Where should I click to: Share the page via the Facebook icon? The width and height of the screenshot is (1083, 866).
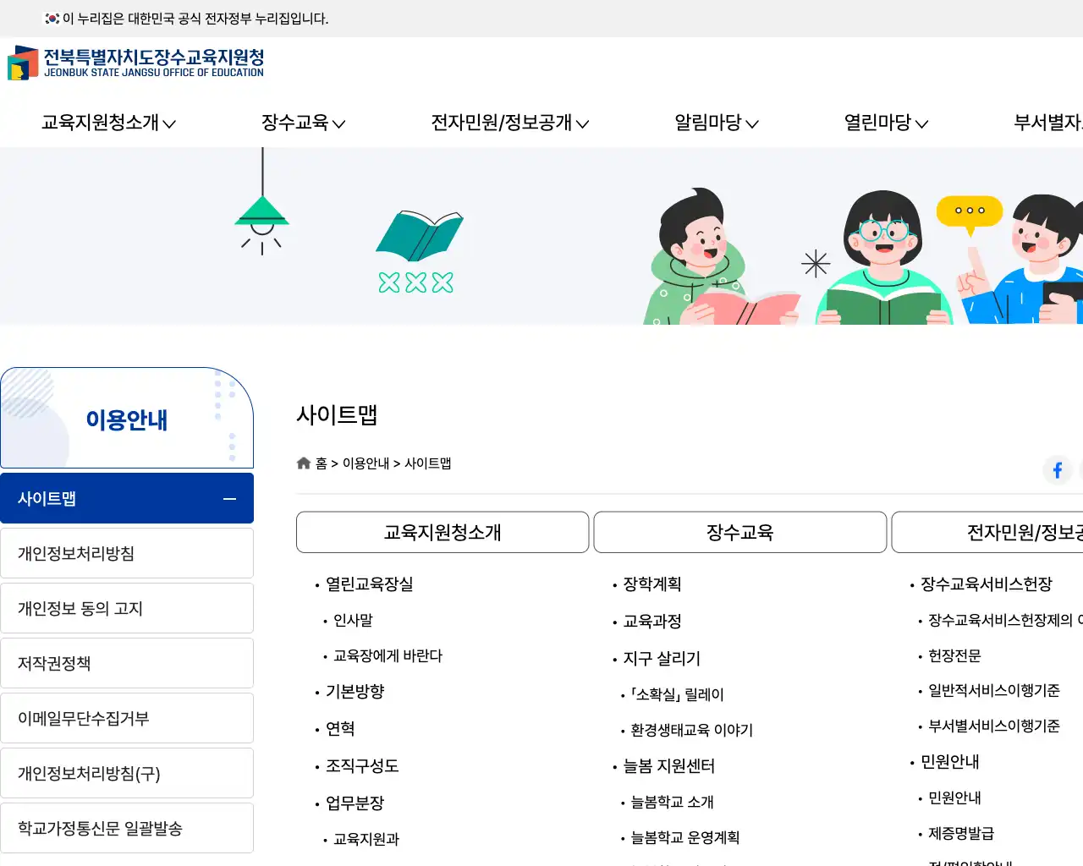pyautogui.click(x=1057, y=470)
